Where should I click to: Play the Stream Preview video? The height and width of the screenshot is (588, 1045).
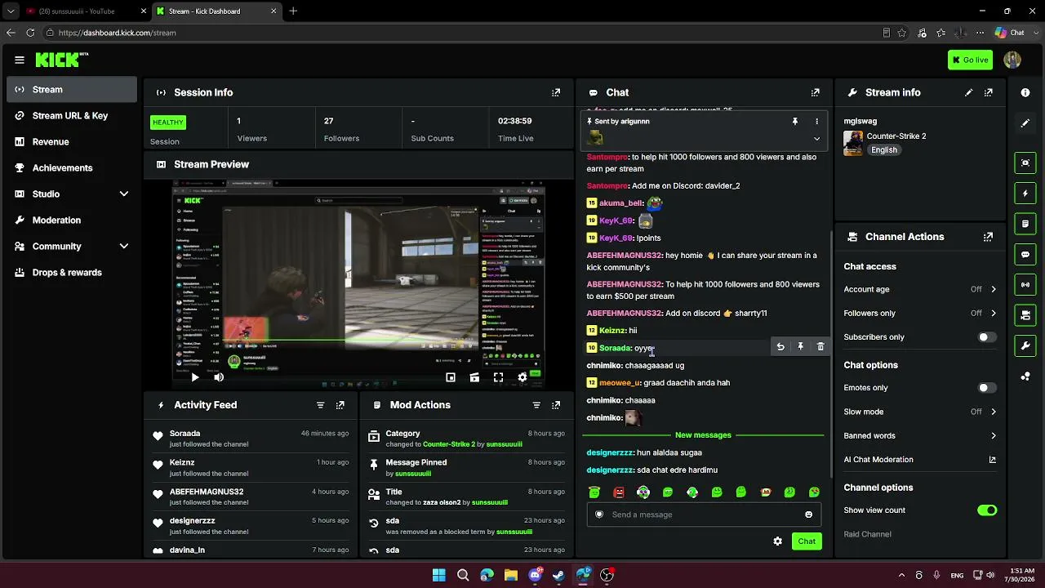pos(194,377)
